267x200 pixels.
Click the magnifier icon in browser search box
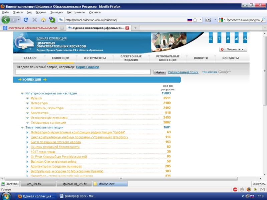[263, 20]
